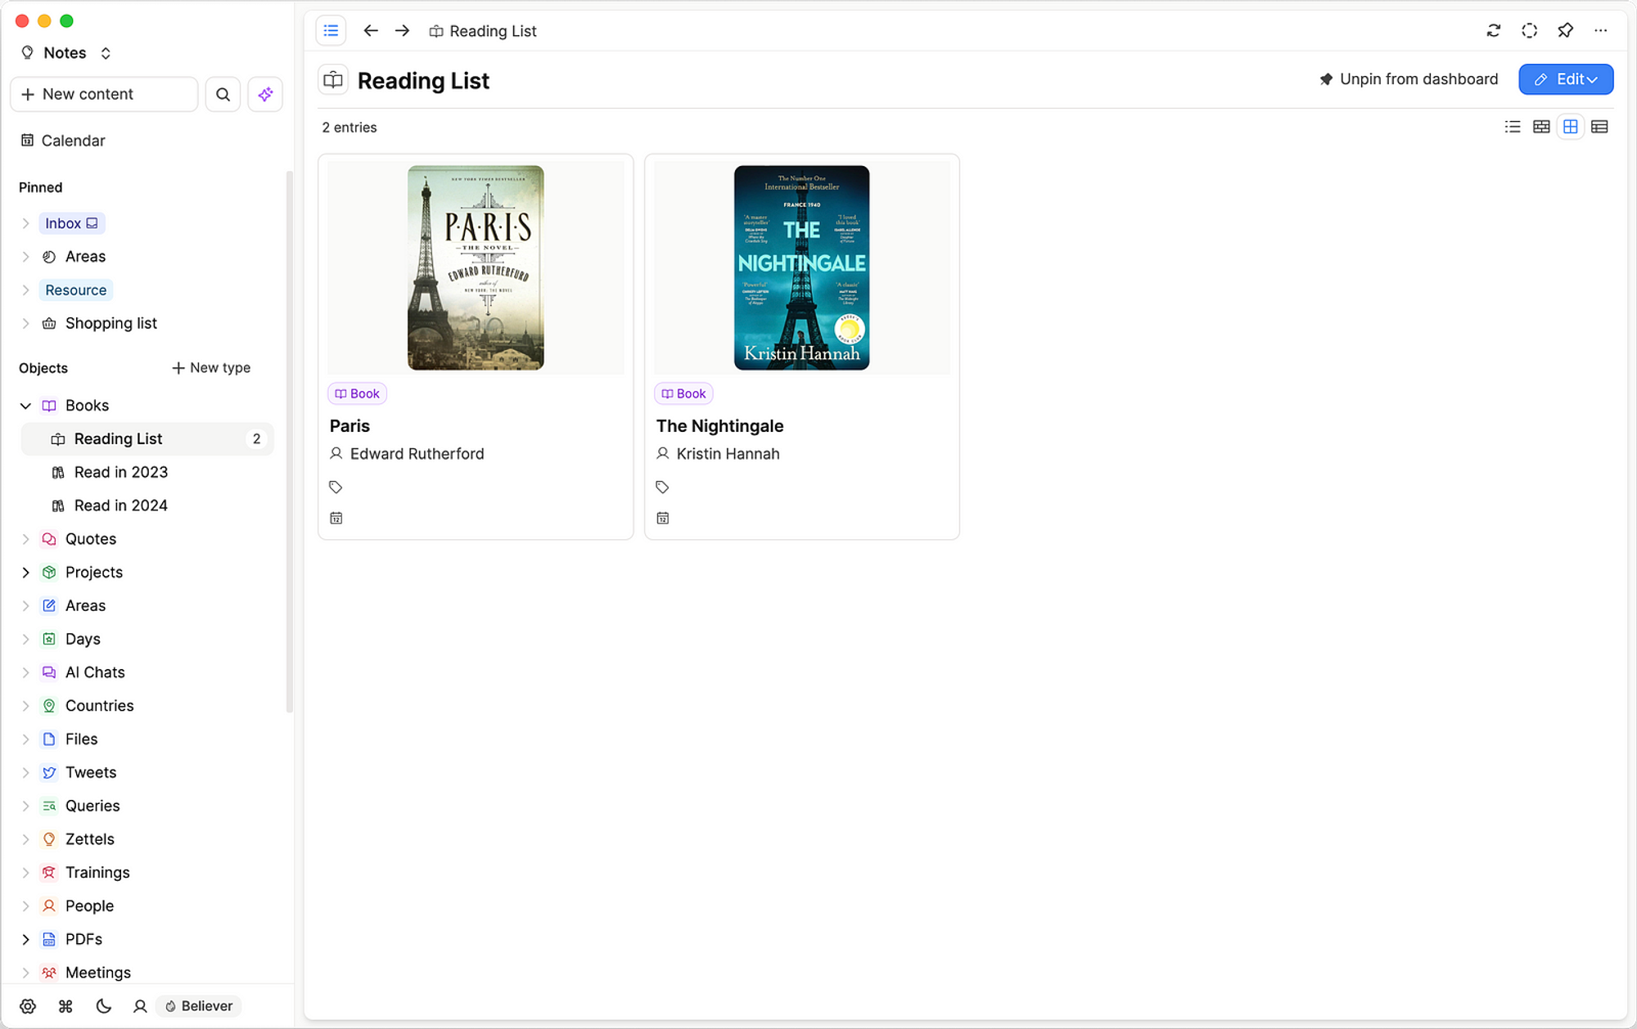Click the search magnifier button
This screenshot has height=1029, width=1637.
point(223,94)
